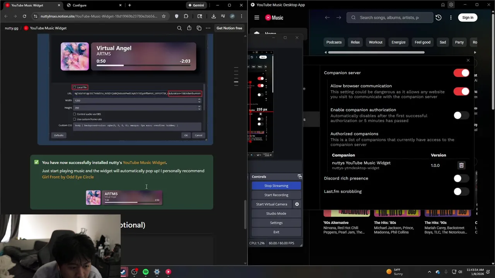Share the Notion page via share icon

189,28
